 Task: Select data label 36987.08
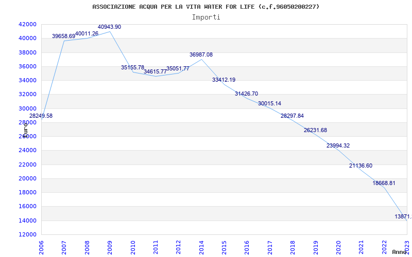[x=201, y=55]
